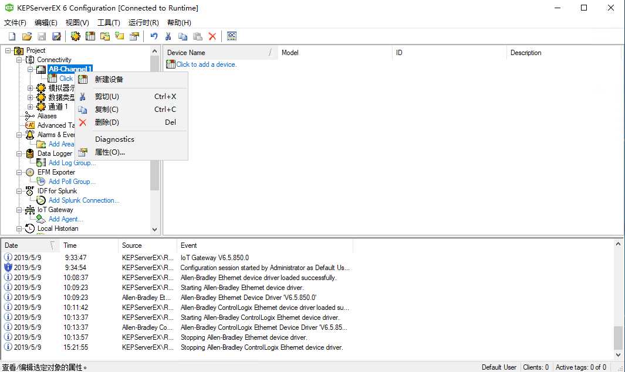Screen dimensions: 625x372
Task: Click the New Device toolbar icon
Action: pos(90,36)
